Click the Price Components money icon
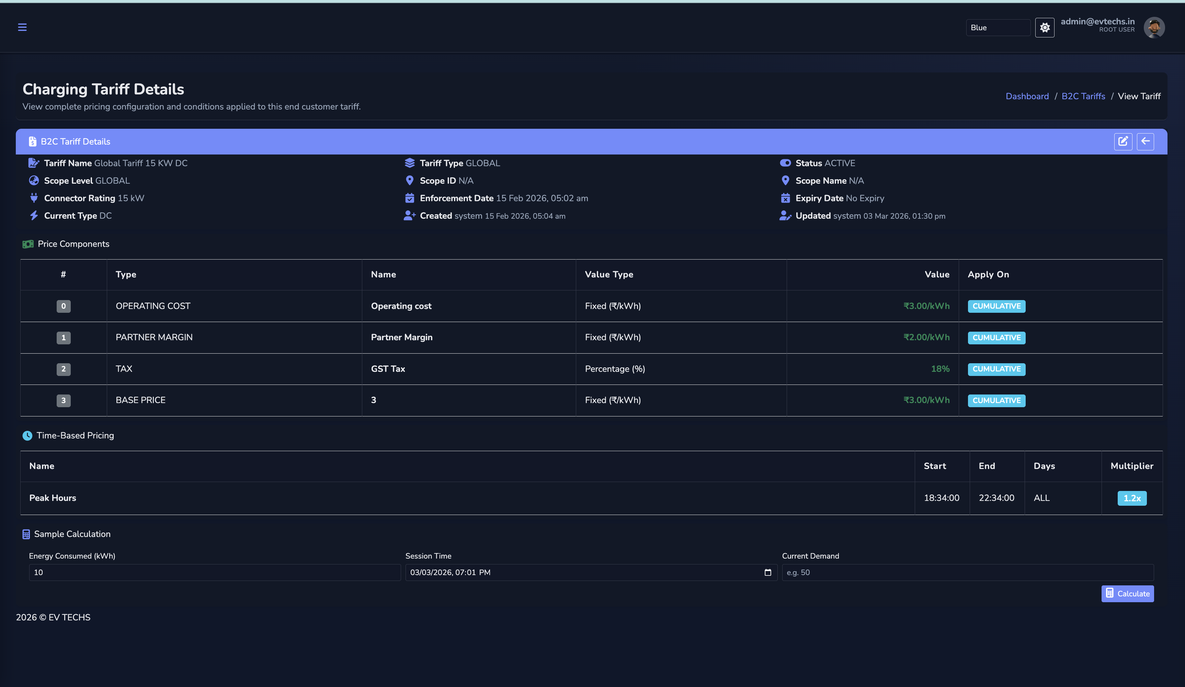The width and height of the screenshot is (1185, 687). (28, 244)
